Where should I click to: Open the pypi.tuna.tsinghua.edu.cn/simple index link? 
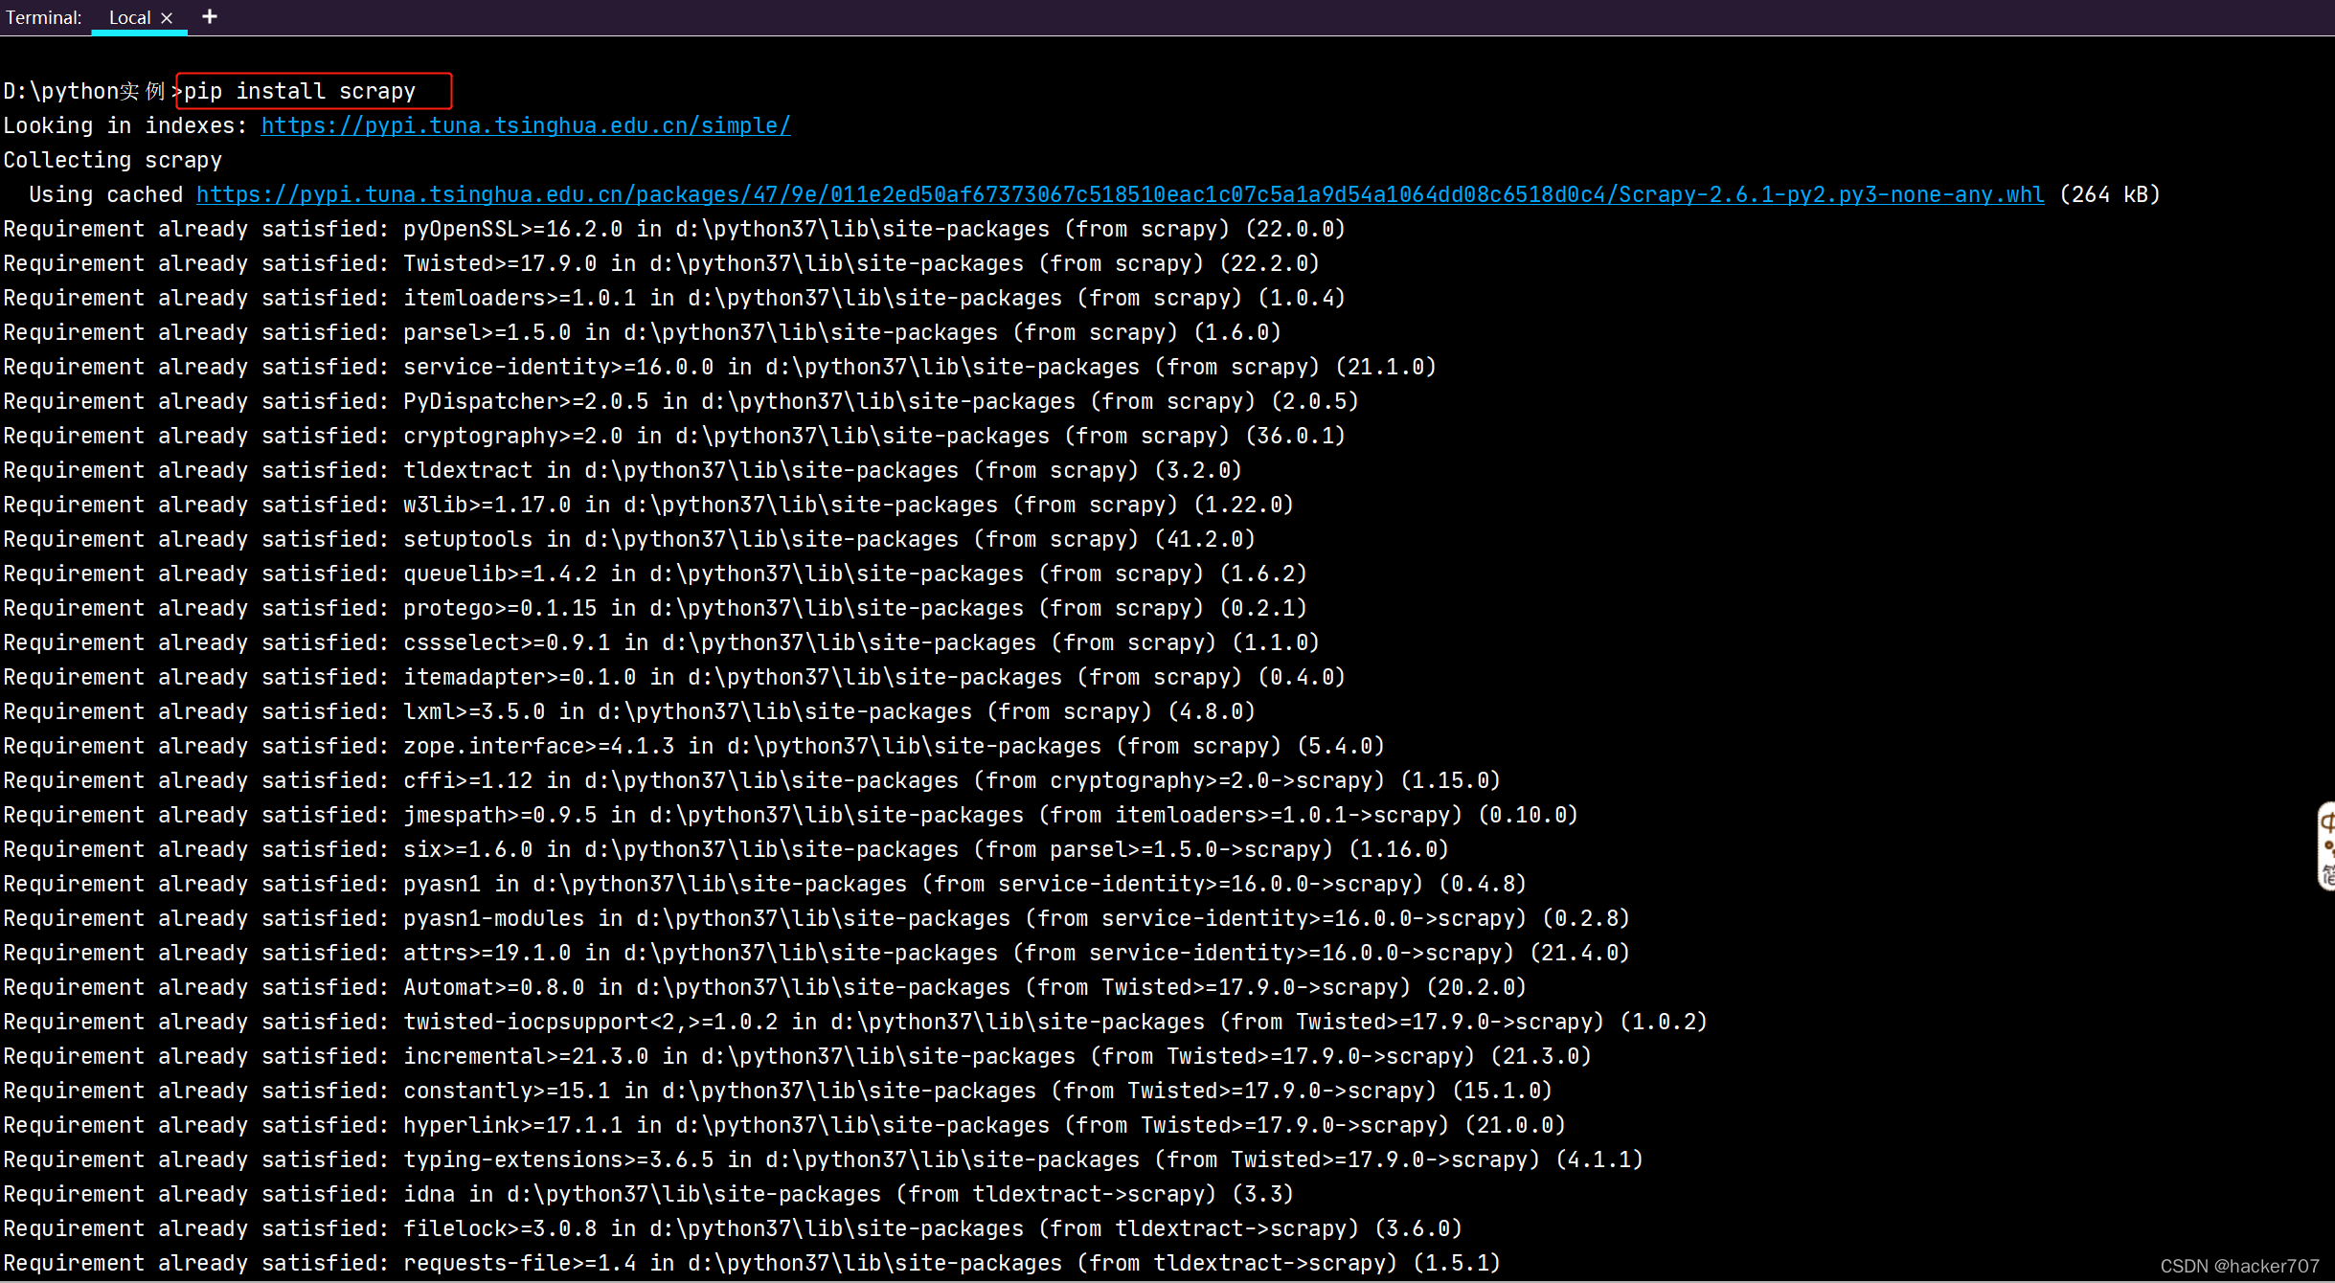point(525,125)
